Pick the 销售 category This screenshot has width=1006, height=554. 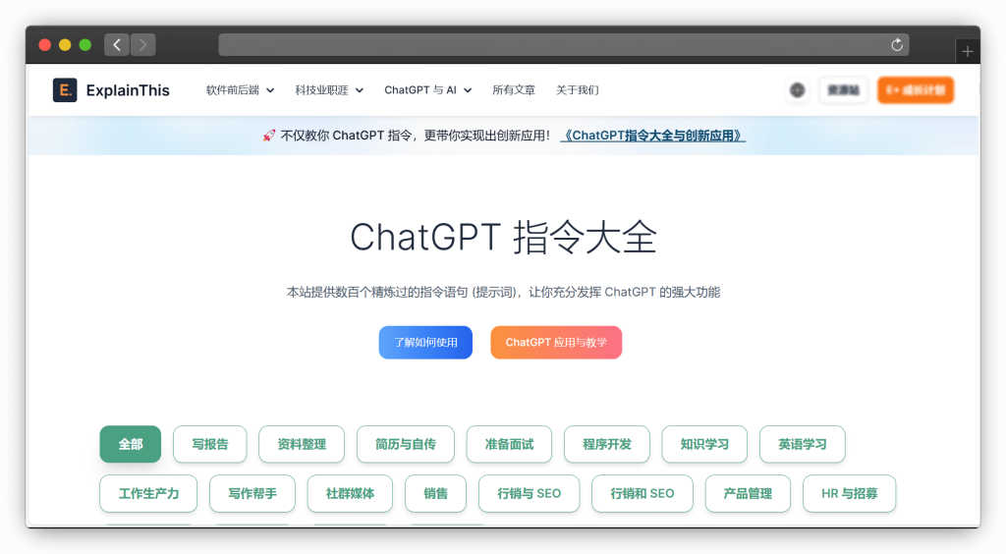point(435,493)
